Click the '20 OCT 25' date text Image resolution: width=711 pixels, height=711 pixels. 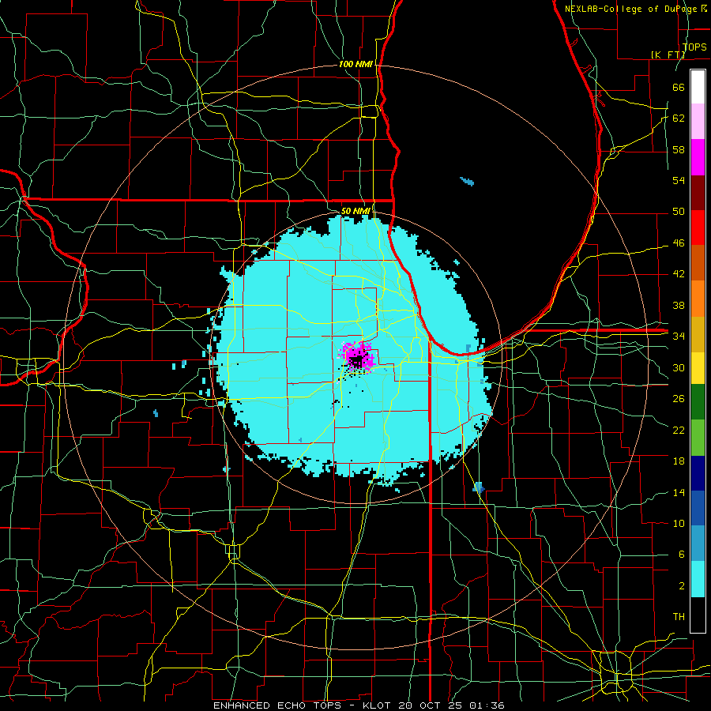pyautogui.click(x=431, y=705)
